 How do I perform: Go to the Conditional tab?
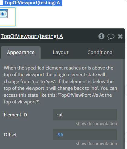100,52
